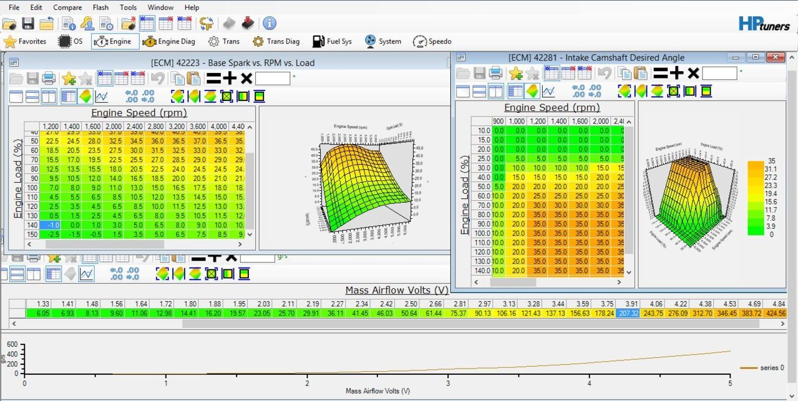Click the grey read chip icon
798x401 pixels.
tap(229, 24)
